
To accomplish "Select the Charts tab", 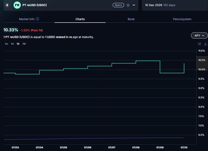I will tap(80, 19).
